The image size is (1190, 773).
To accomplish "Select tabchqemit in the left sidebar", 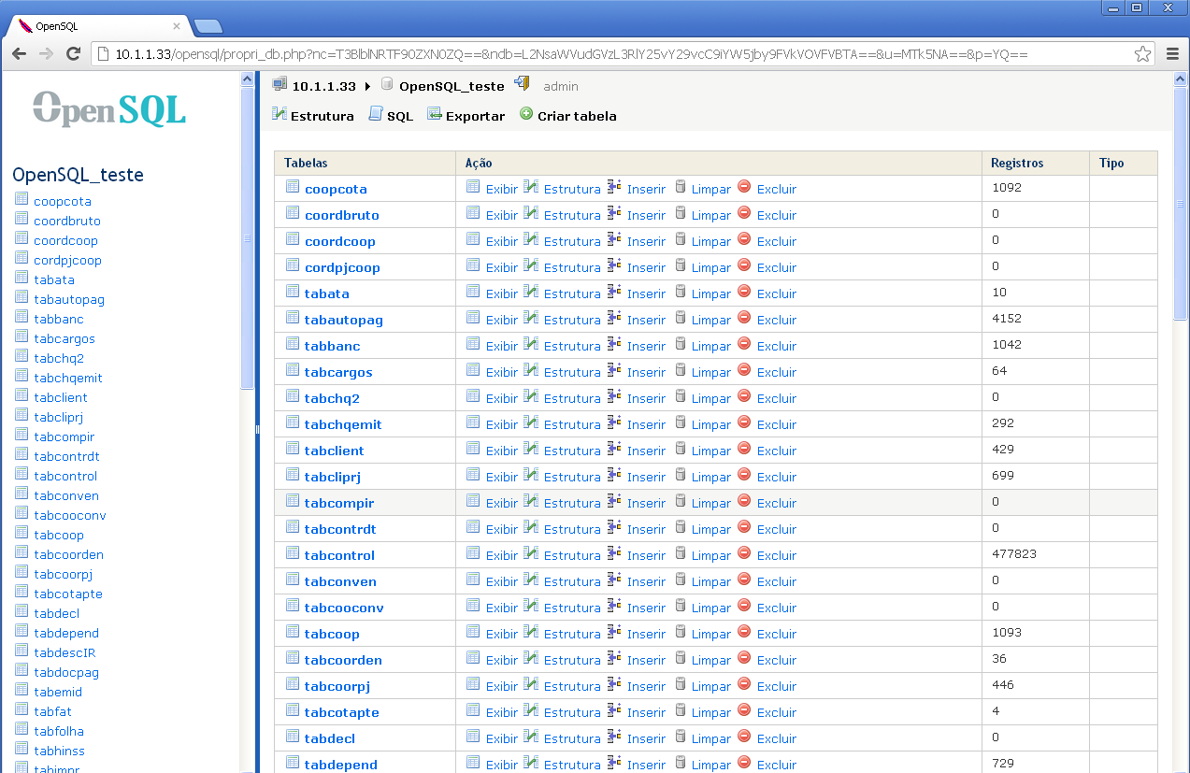I will click(68, 378).
